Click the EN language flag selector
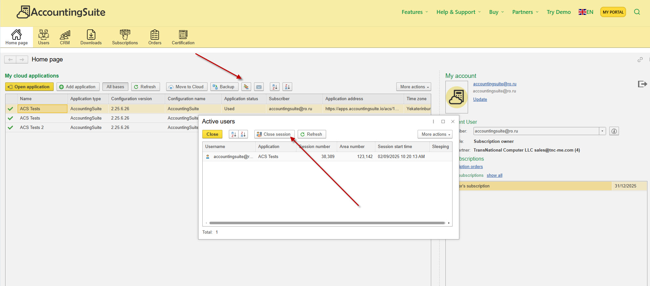 tap(586, 12)
